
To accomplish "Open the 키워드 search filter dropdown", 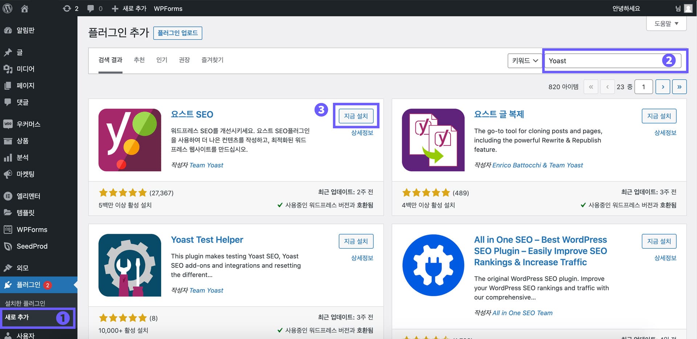I will click(524, 61).
